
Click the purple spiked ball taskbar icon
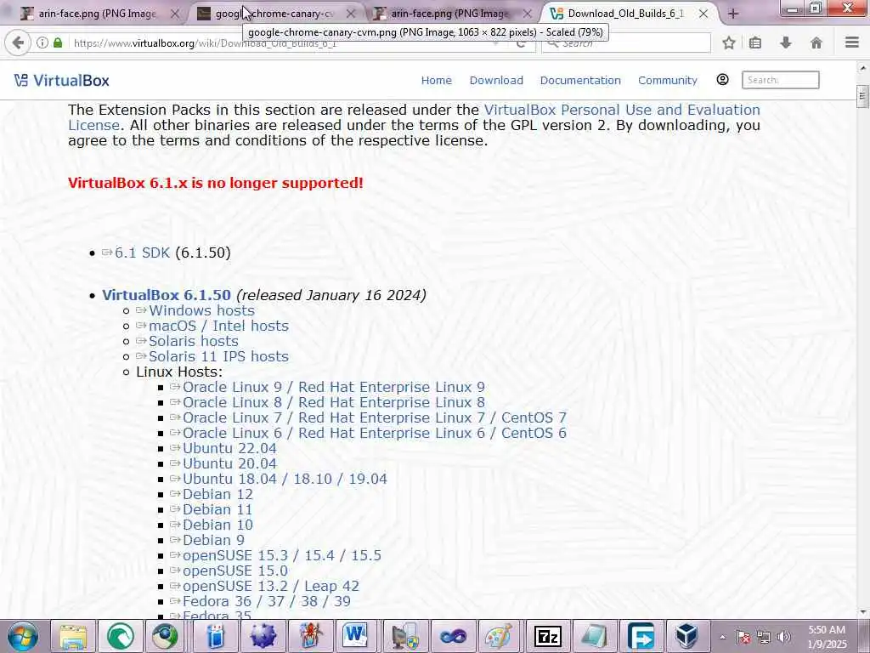coord(263,636)
